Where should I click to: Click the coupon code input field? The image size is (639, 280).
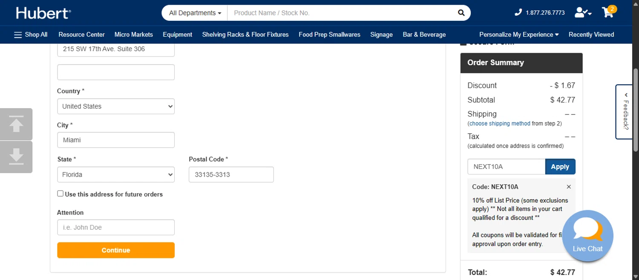click(507, 167)
